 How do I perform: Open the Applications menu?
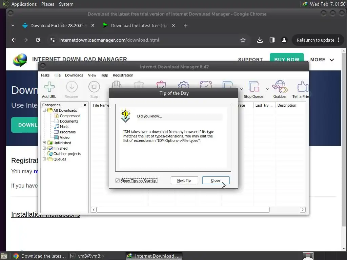point(24,4)
